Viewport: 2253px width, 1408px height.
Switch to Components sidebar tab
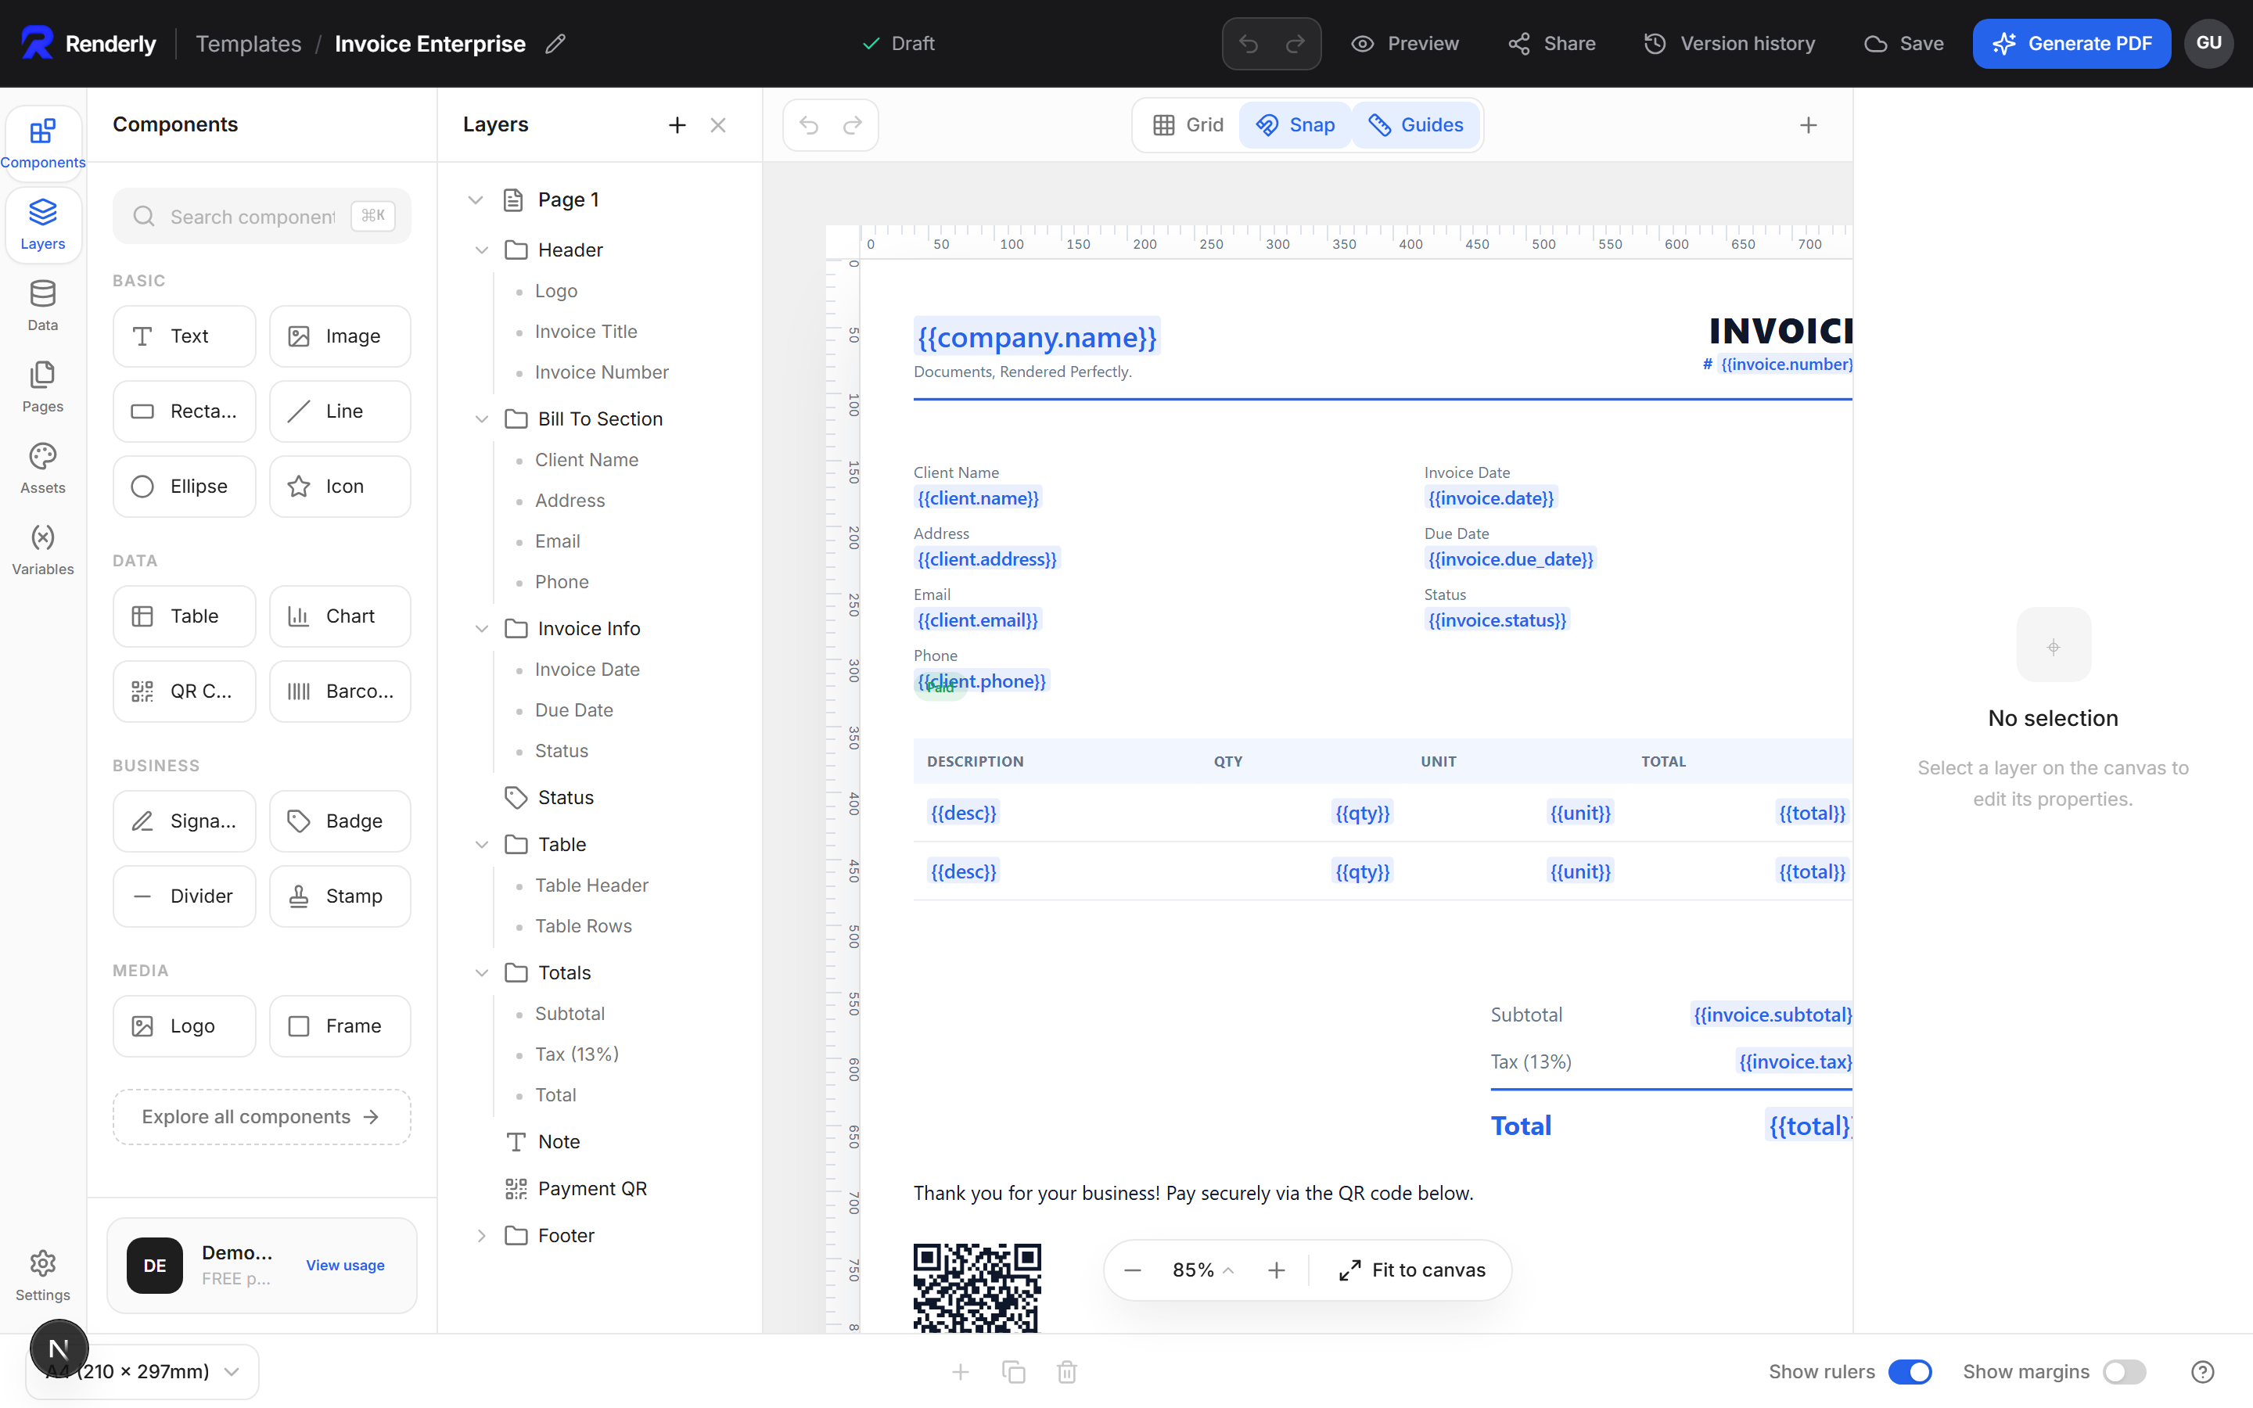pos(43,143)
